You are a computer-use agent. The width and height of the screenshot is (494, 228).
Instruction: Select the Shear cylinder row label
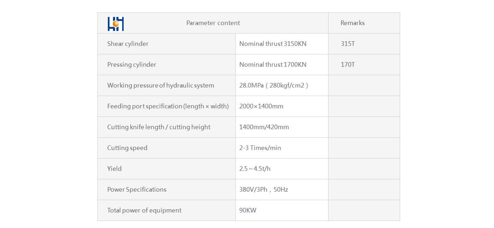(128, 44)
